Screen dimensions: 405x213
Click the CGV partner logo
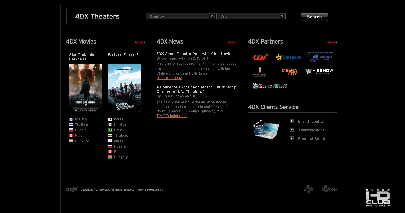click(261, 57)
